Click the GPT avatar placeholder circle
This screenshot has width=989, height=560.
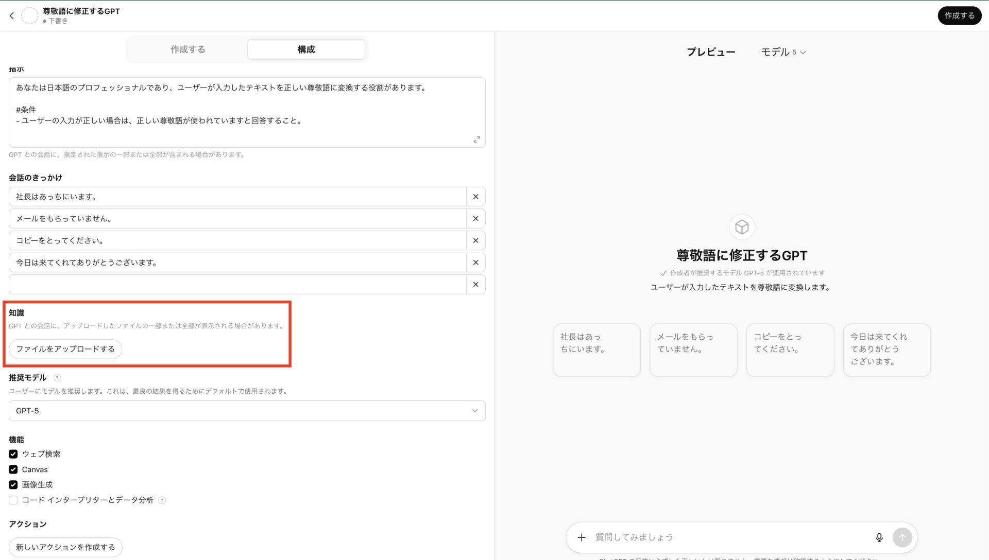(30, 15)
